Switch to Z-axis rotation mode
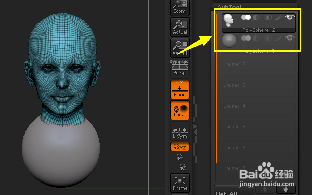This screenshot has height=195, width=312. 183,167
